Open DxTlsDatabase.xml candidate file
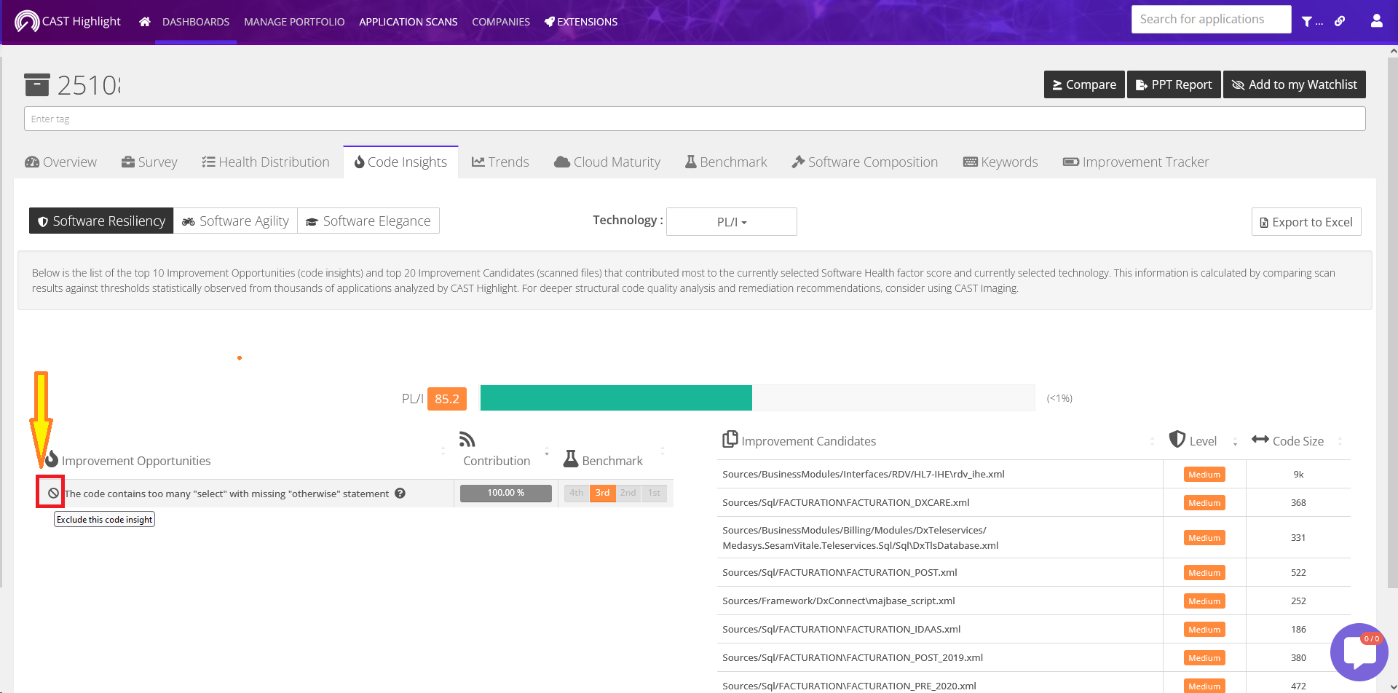The width and height of the screenshot is (1398, 693). [x=861, y=537]
